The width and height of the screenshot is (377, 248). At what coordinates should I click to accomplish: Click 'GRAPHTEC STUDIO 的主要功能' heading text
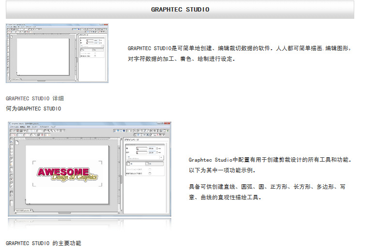point(44,243)
